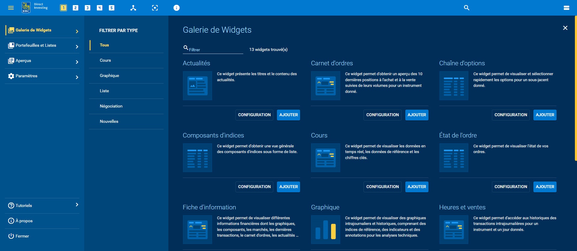This screenshot has width=577, height=251.
Task: Click the Aperçus list icon
Action: click(11, 61)
